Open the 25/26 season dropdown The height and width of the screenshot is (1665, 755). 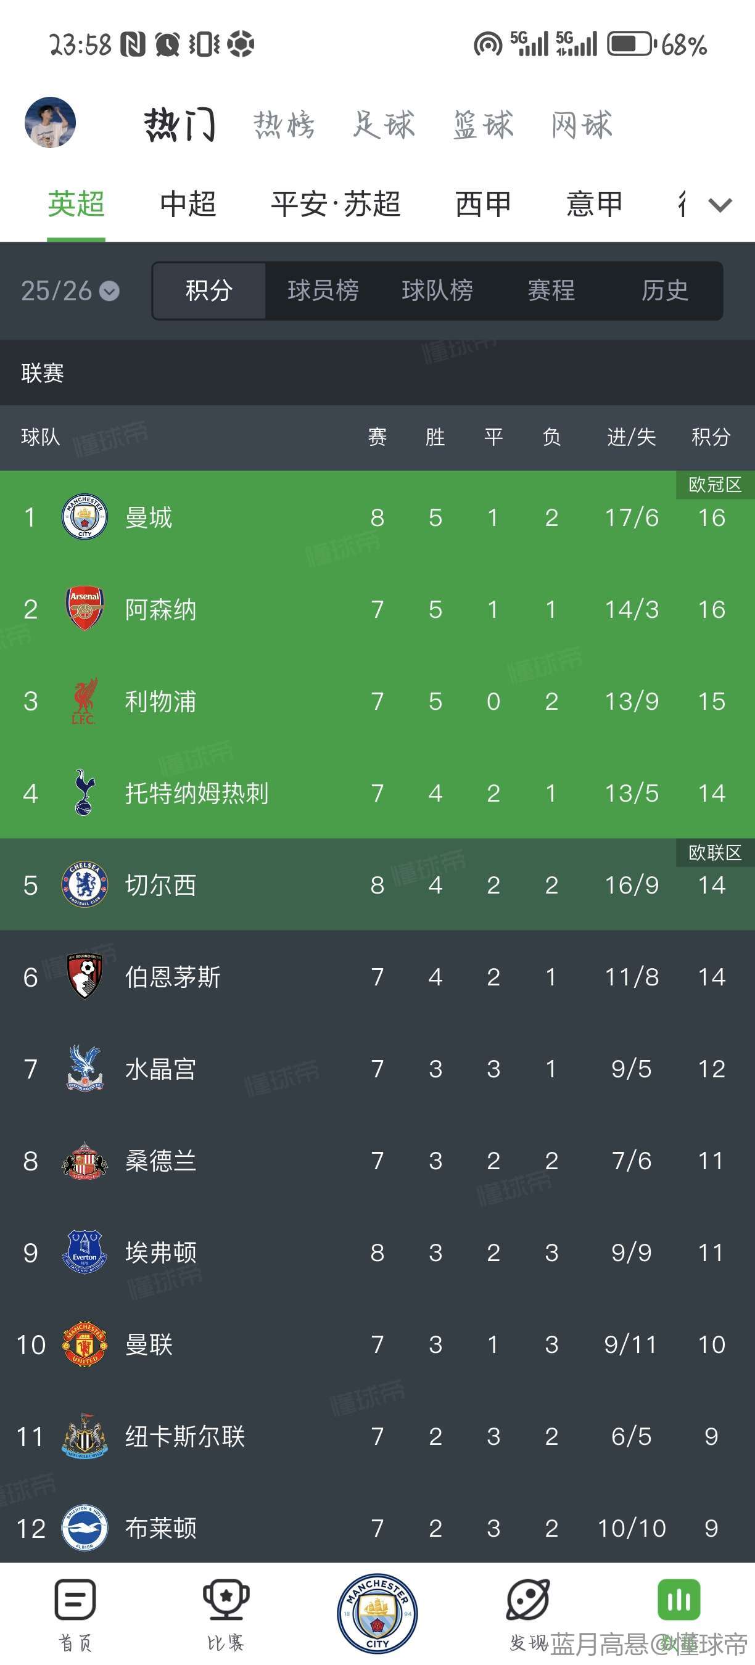(x=70, y=291)
